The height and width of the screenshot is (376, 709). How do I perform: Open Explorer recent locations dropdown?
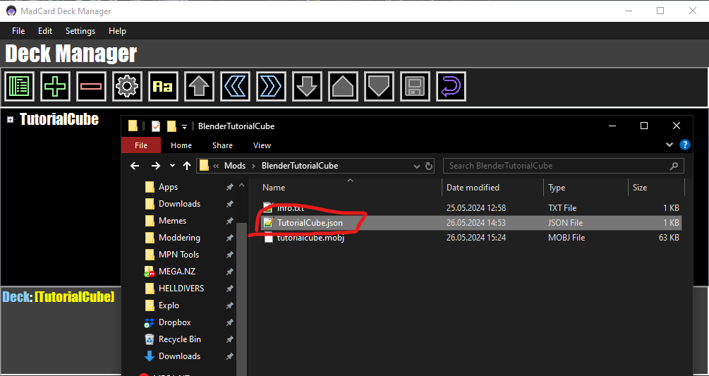[x=172, y=165]
